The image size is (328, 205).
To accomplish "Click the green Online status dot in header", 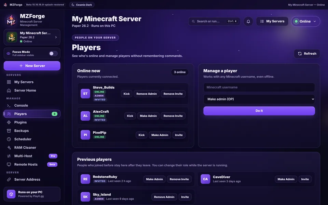I will point(296,21).
